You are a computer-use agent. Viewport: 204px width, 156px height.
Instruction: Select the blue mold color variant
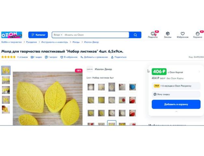pyautogui.click(x=133, y=87)
